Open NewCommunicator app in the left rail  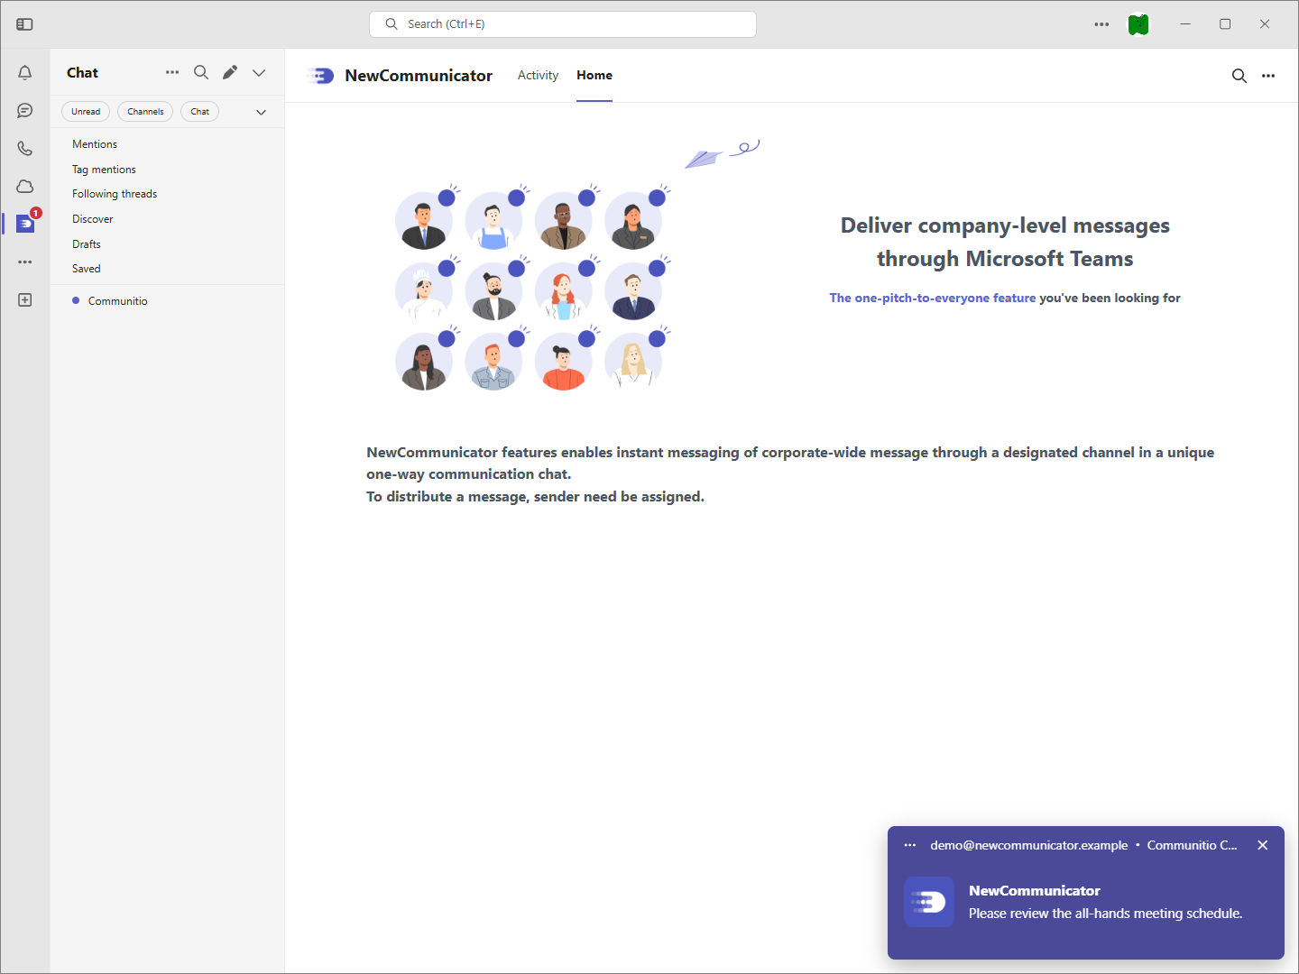click(x=25, y=223)
